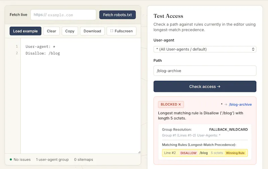Click the DISALLOW tag in matching rule
Viewport: 268px width, 169px height.
tap(188, 153)
